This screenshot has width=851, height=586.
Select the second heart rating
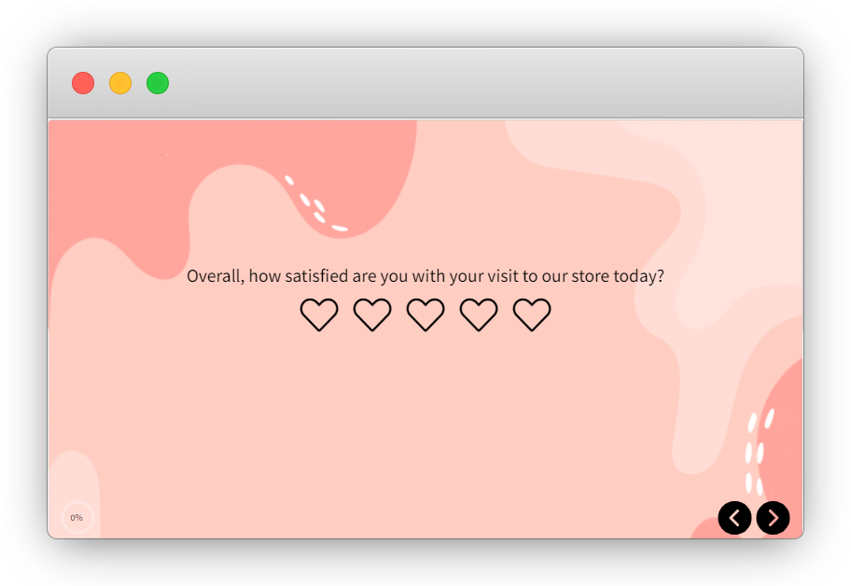pyautogui.click(x=372, y=314)
